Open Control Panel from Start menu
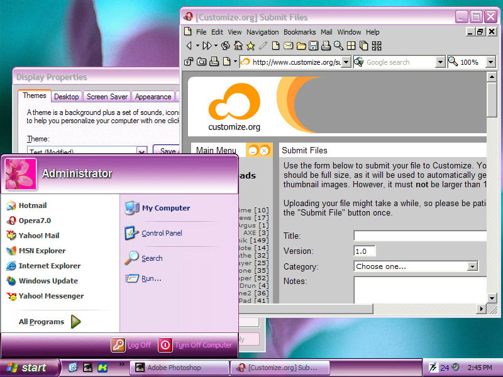This screenshot has width=503, height=377. (153, 233)
